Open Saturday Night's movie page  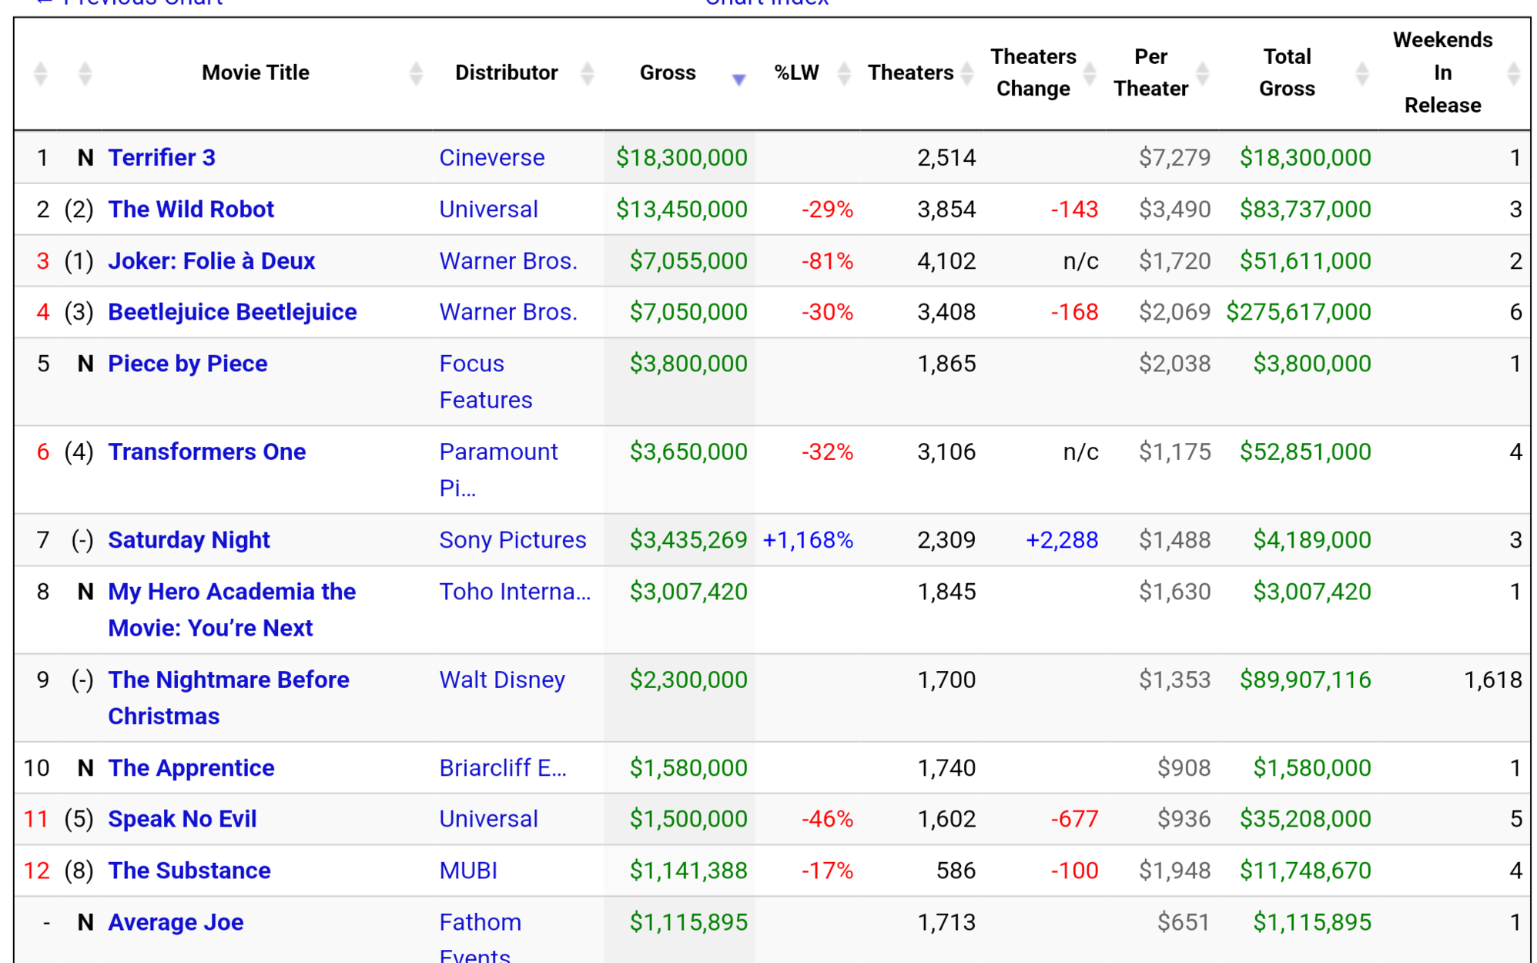(x=188, y=539)
